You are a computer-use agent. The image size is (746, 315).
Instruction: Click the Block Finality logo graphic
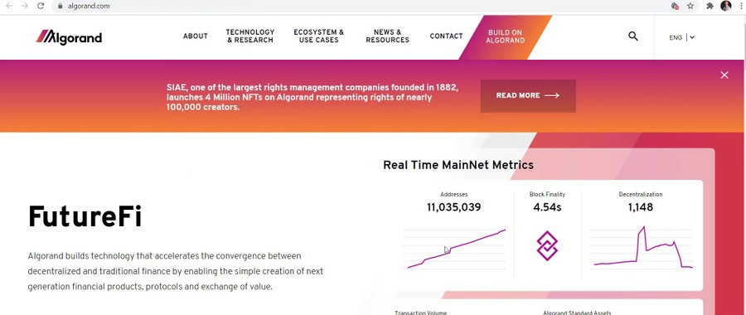547,246
